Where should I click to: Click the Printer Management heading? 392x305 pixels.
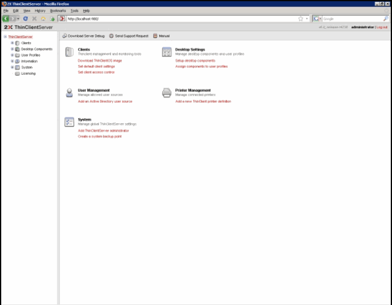[193, 90]
